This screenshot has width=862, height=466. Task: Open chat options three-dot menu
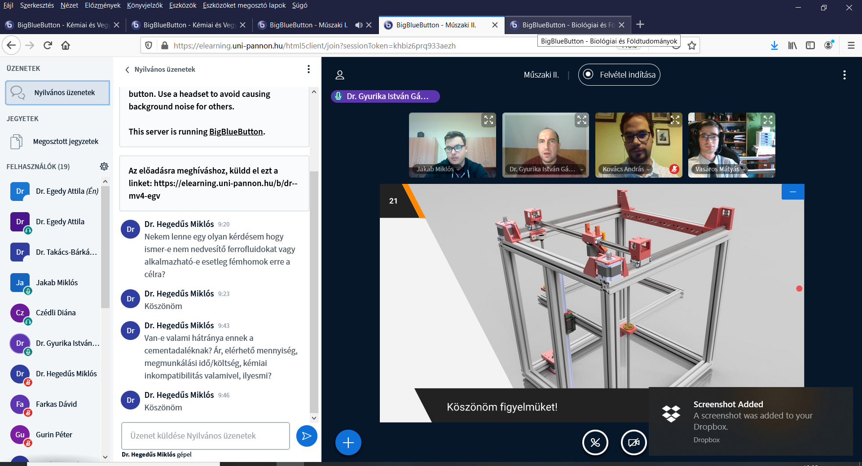pos(308,69)
